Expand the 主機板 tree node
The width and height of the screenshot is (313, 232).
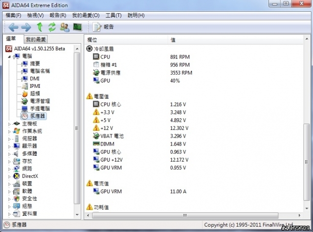9,124
